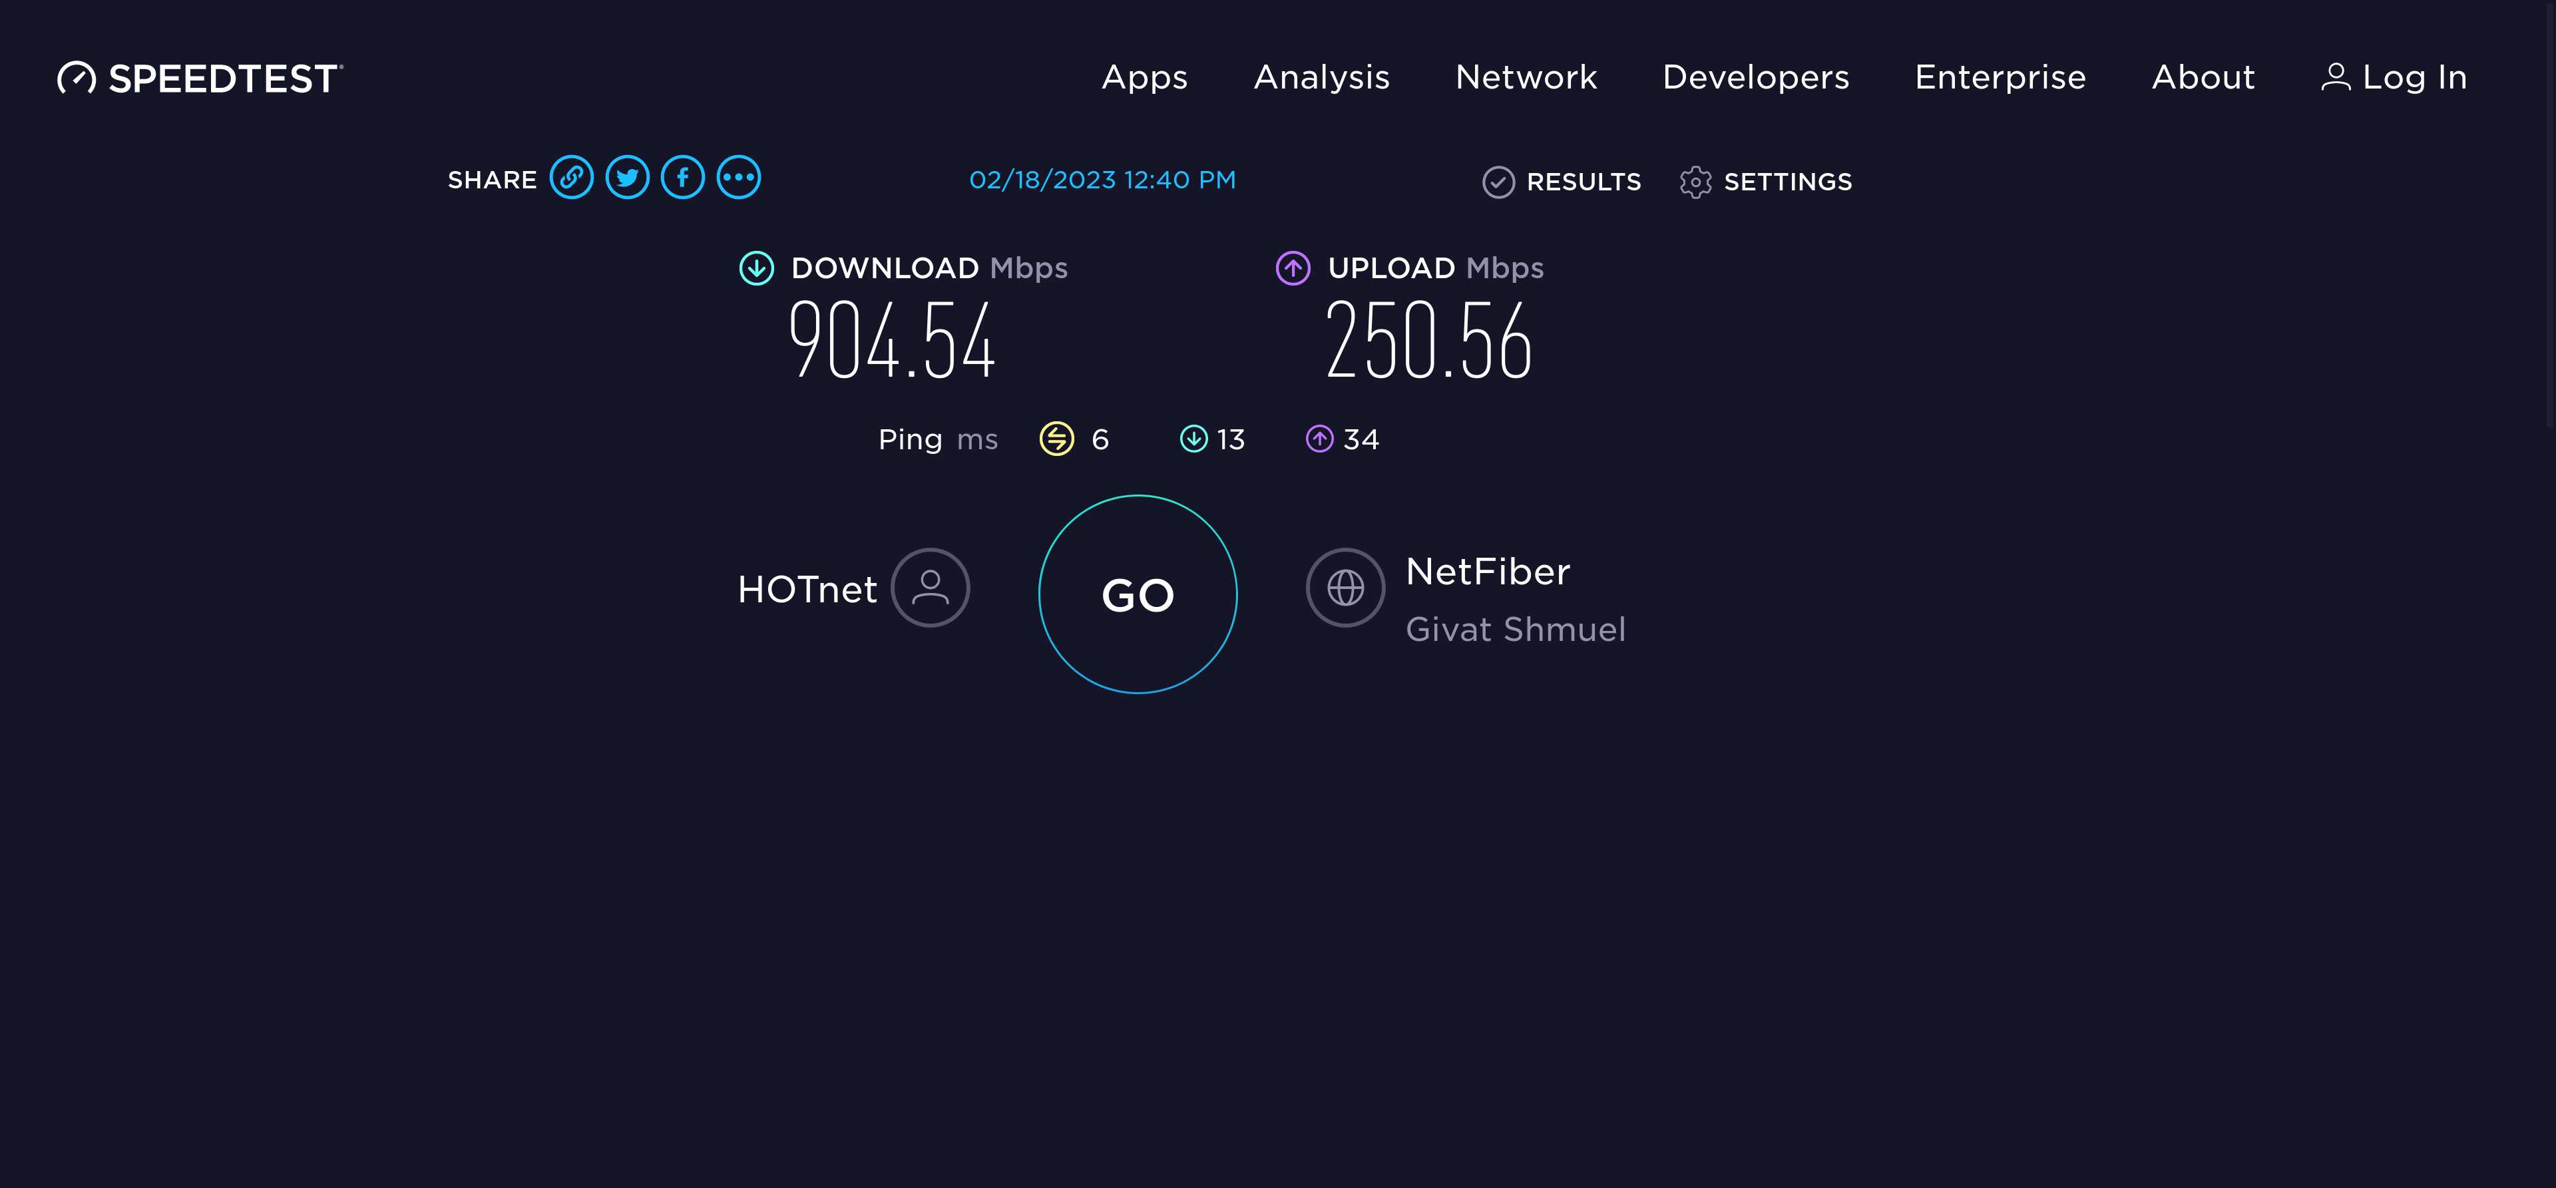Click the NetFiber server name

click(1488, 572)
